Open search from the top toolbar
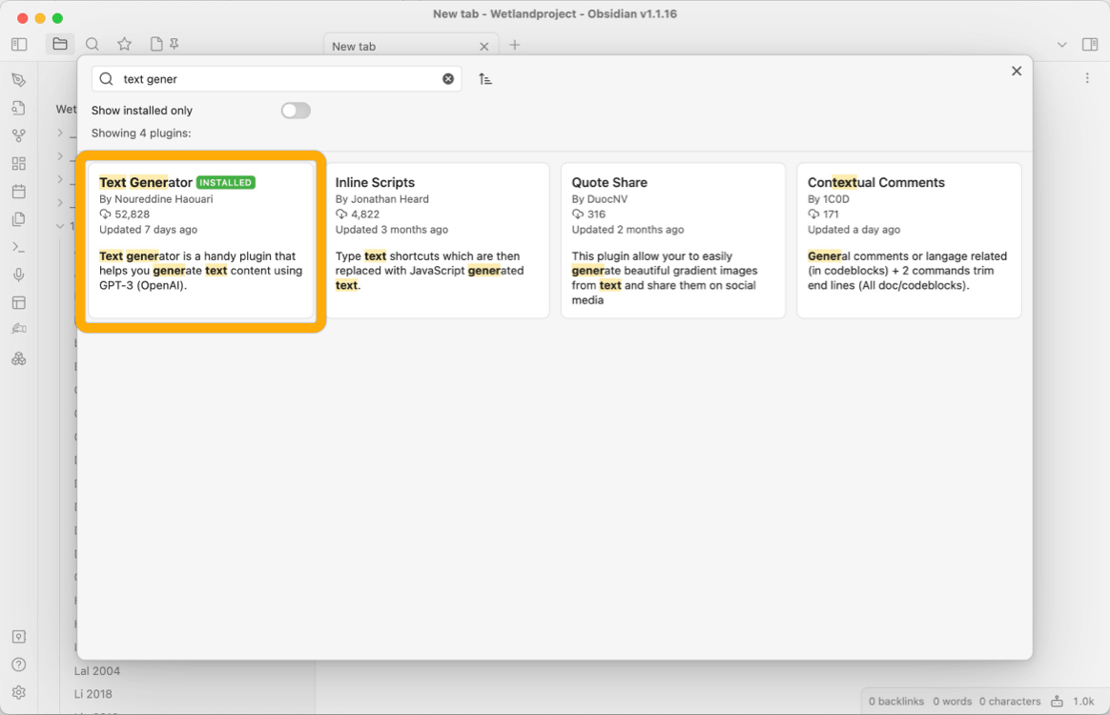This screenshot has width=1110, height=715. 92,44
